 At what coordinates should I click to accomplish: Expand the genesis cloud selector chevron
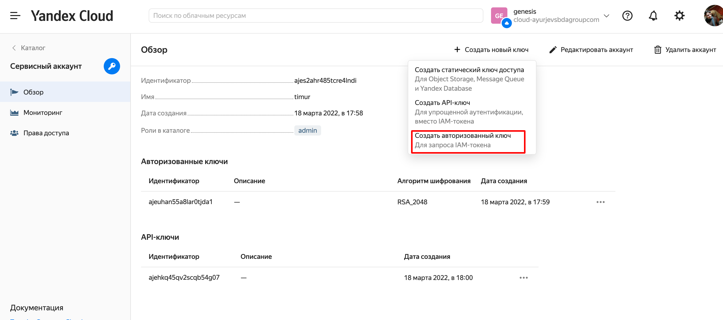(606, 16)
